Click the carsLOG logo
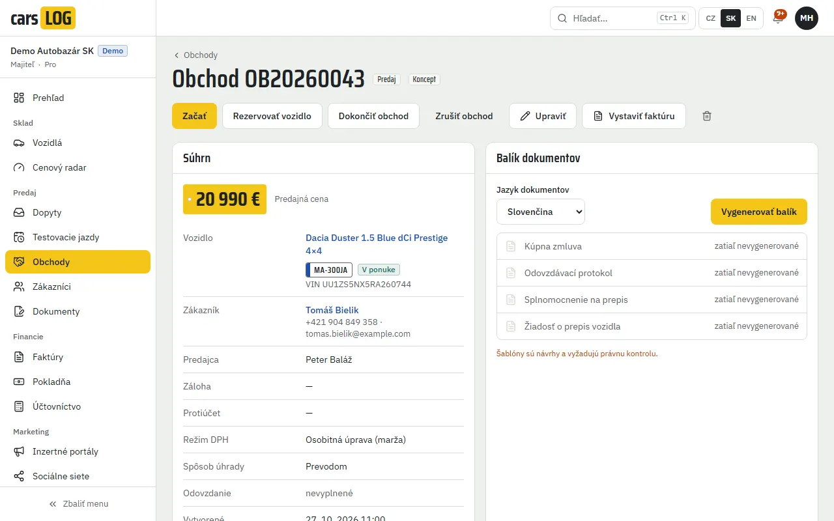Viewport: 834px width, 521px height. tap(43, 18)
